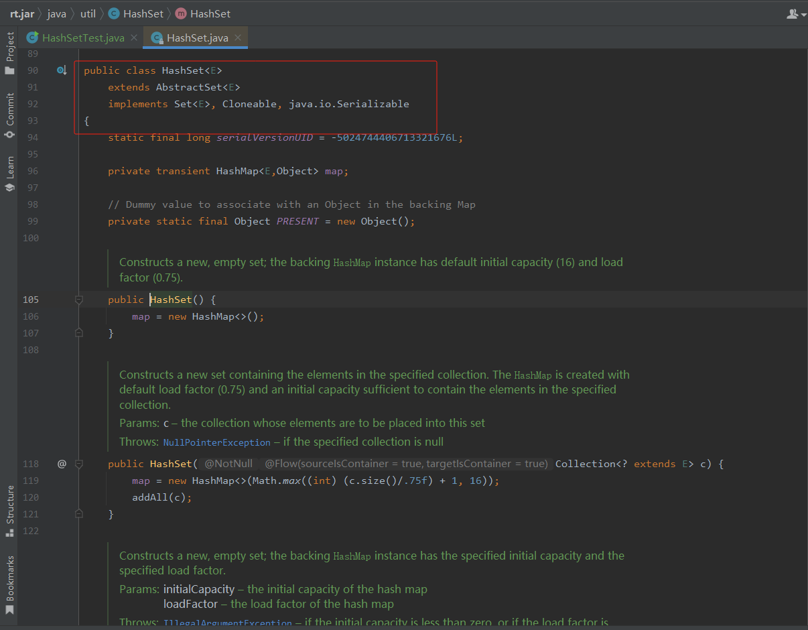This screenshot has width=808, height=630.
Task: Click the Dummy value comment line
Action: tap(292, 204)
